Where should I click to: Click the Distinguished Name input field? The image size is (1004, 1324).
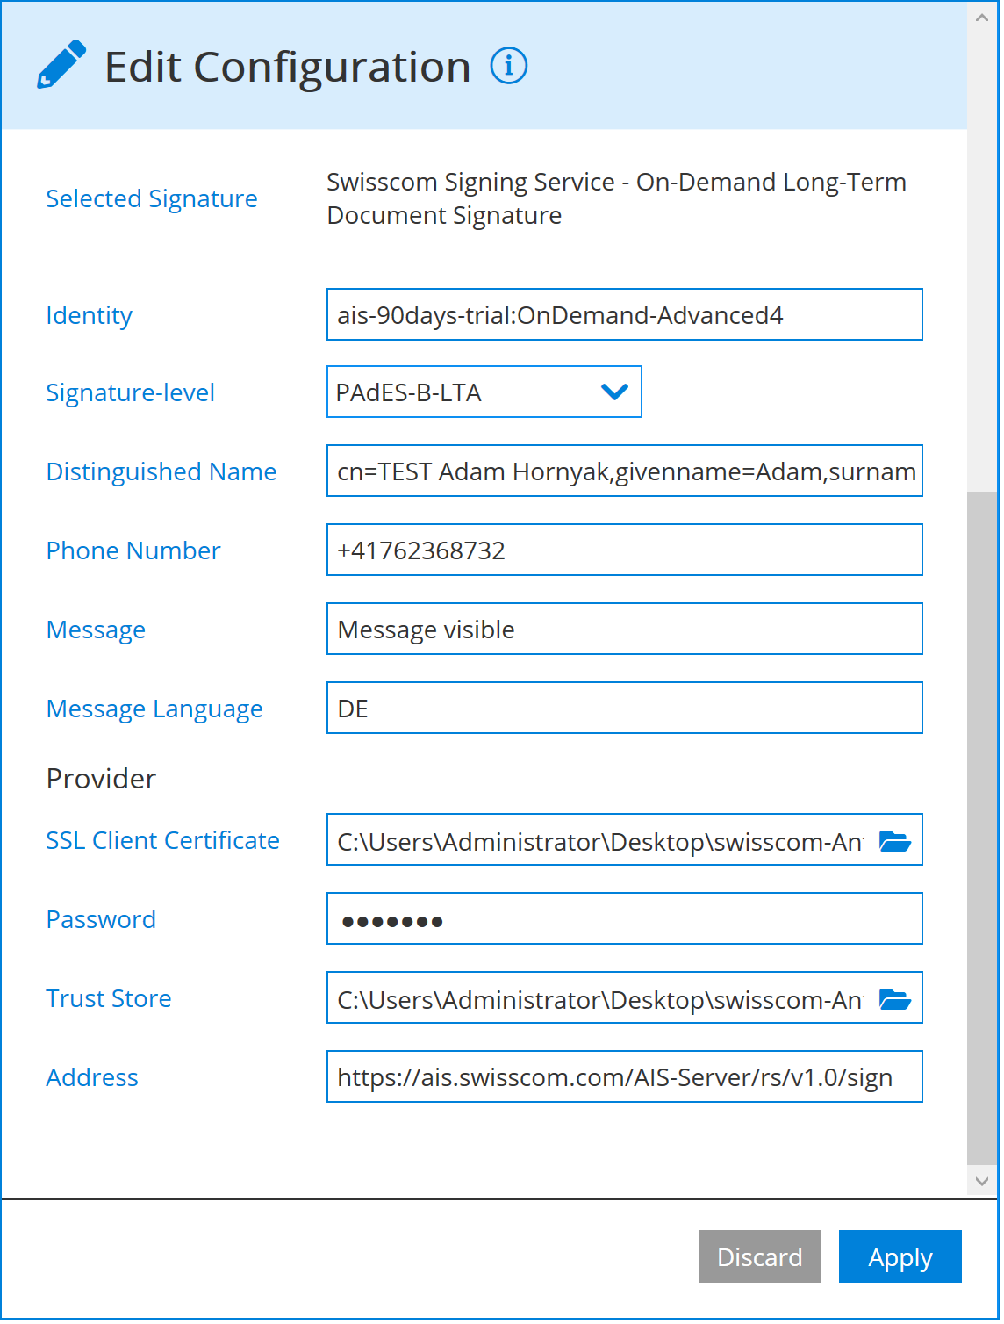625,471
